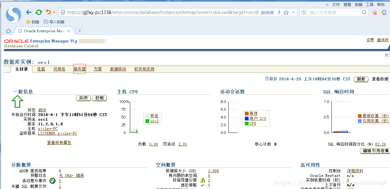Switch to the 服务器 tab
This screenshot has width=390, height=189.
79,69
